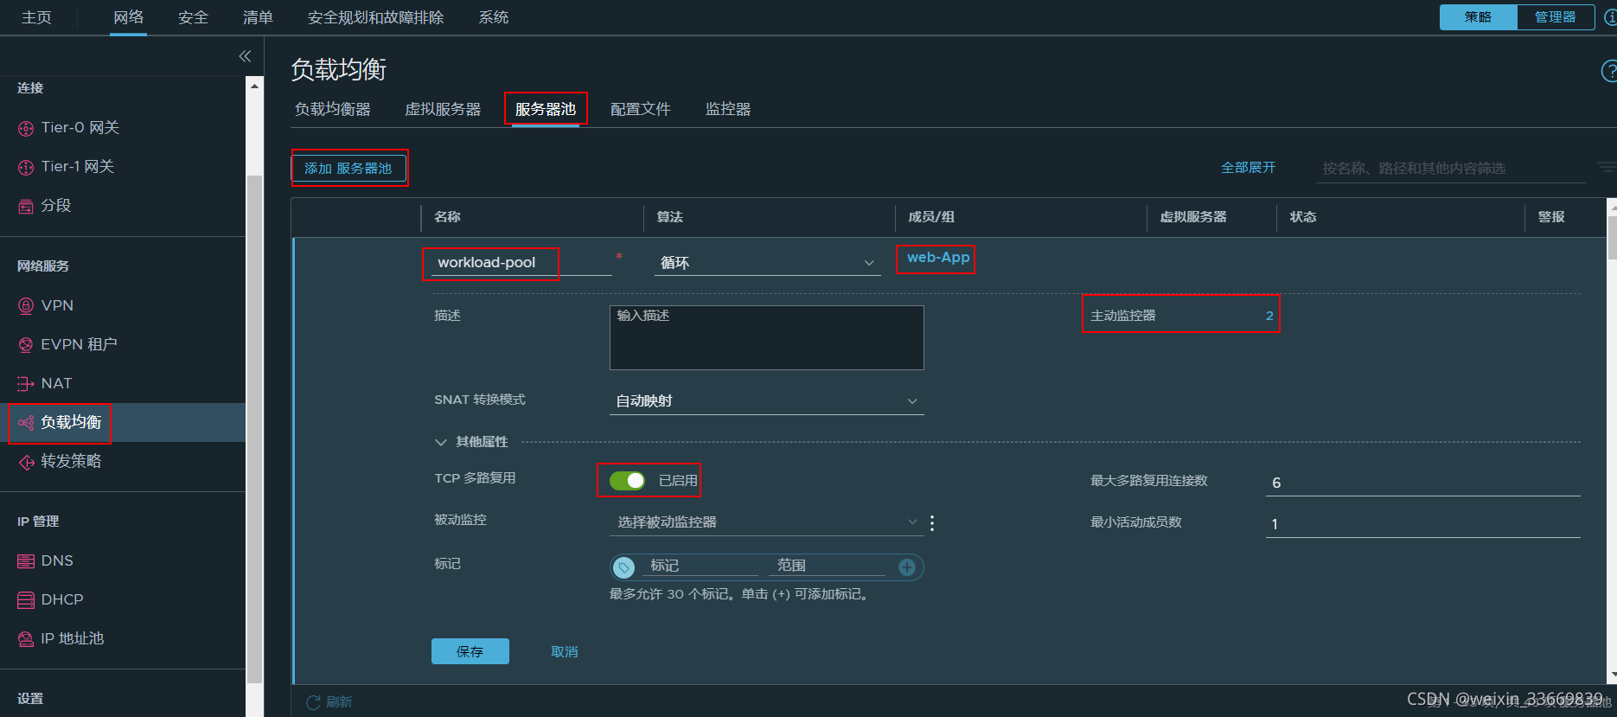This screenshot has height=717, width=1617.
Task: Click the DHCP icon in sidebar
Action: click(x=26, y=600)
